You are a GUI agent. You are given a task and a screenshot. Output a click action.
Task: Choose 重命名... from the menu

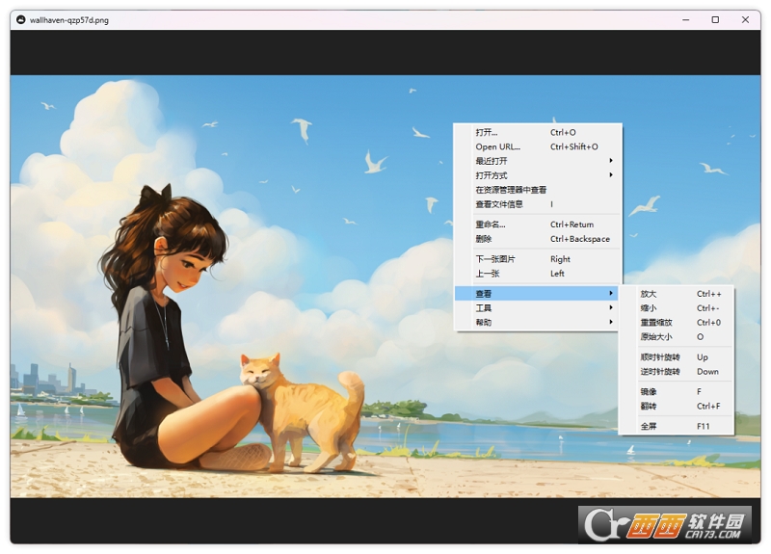[538, 224]
